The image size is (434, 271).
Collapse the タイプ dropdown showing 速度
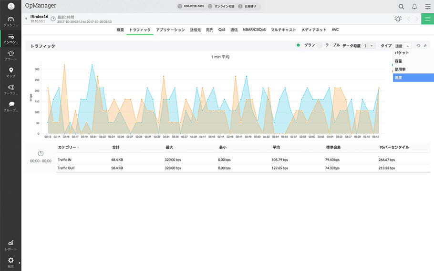point(402,46)
